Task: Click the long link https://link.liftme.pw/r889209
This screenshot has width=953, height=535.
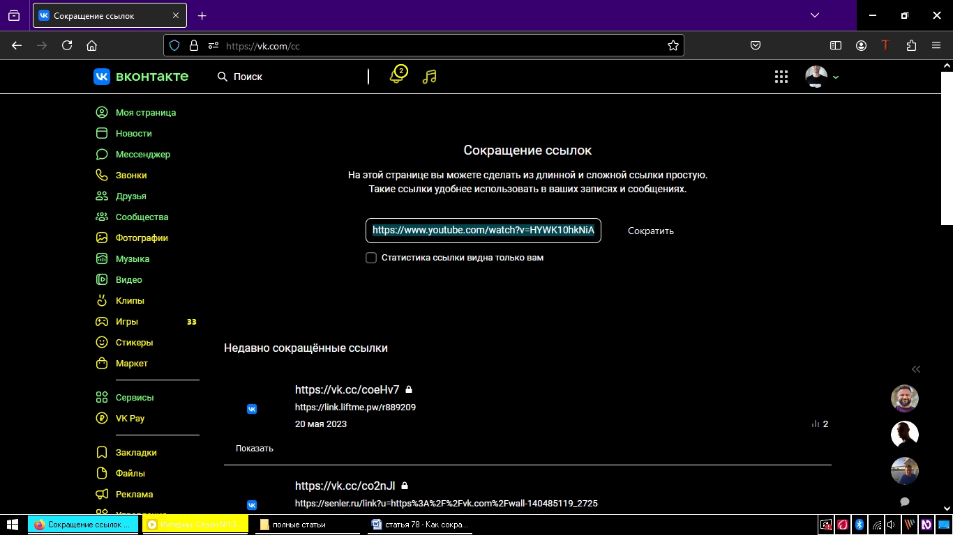Action: click(355, 407)
